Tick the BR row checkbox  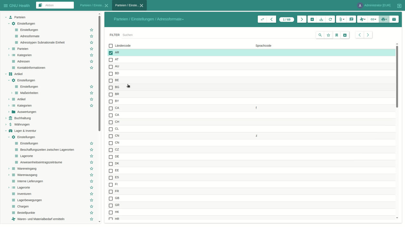(111, 95)
